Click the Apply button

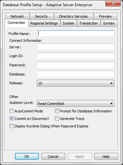click(80, 157)
